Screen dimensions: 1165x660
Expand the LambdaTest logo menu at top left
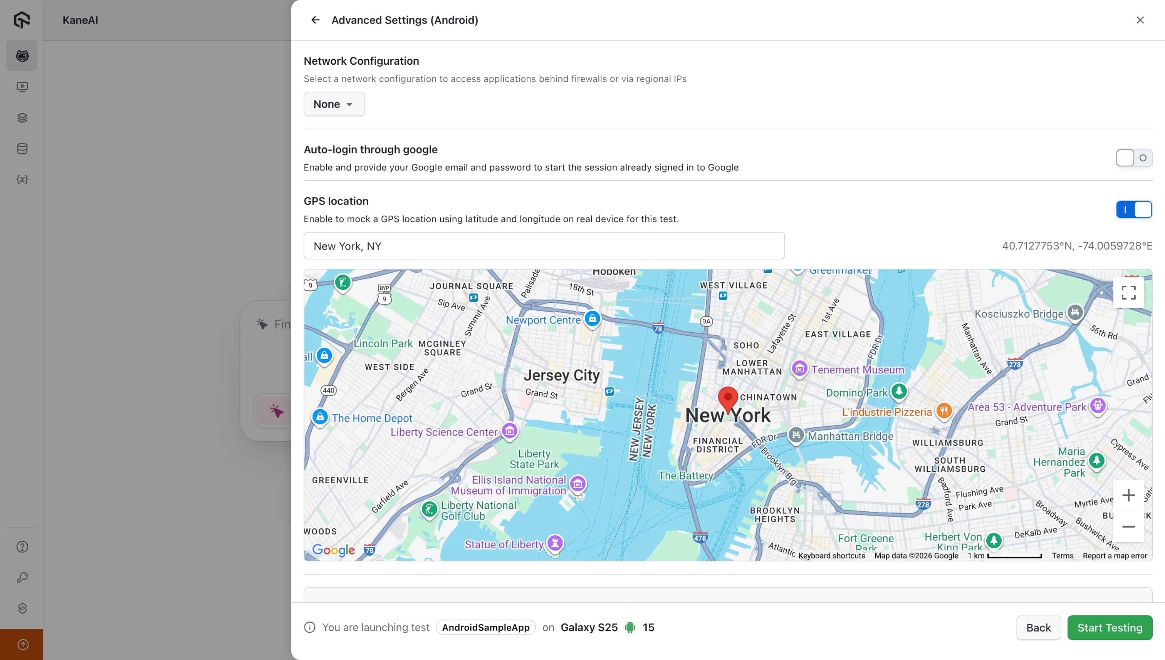tap(22, 20)
